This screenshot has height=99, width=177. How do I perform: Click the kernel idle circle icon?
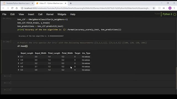(x=175, y=14)
